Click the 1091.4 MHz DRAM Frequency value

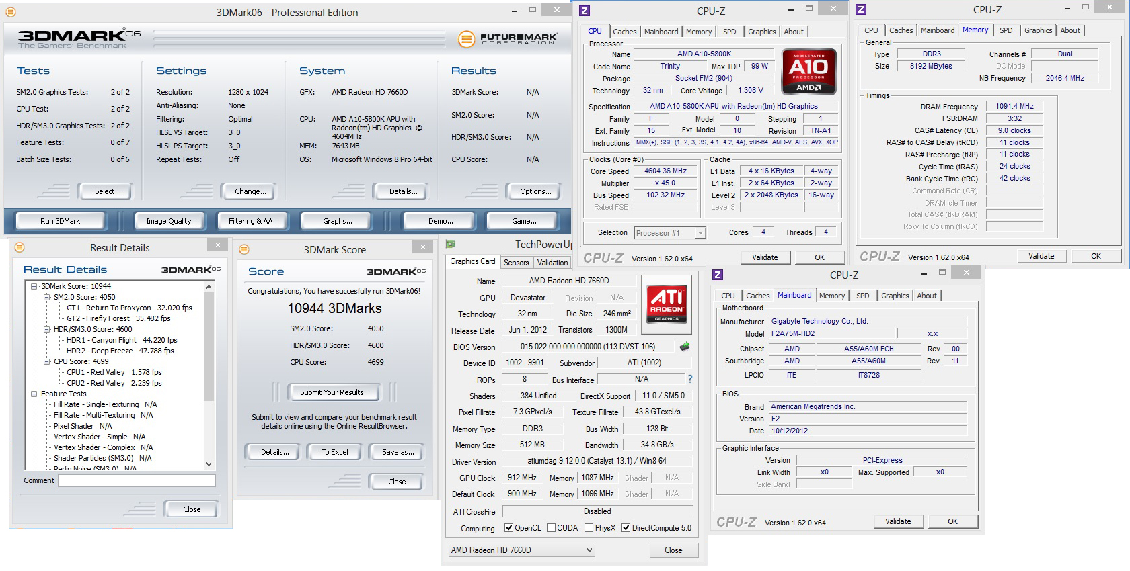(1015, 106)
